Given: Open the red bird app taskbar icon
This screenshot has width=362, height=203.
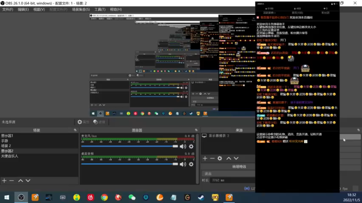Looking at the screenshot, I should (118, 198).
